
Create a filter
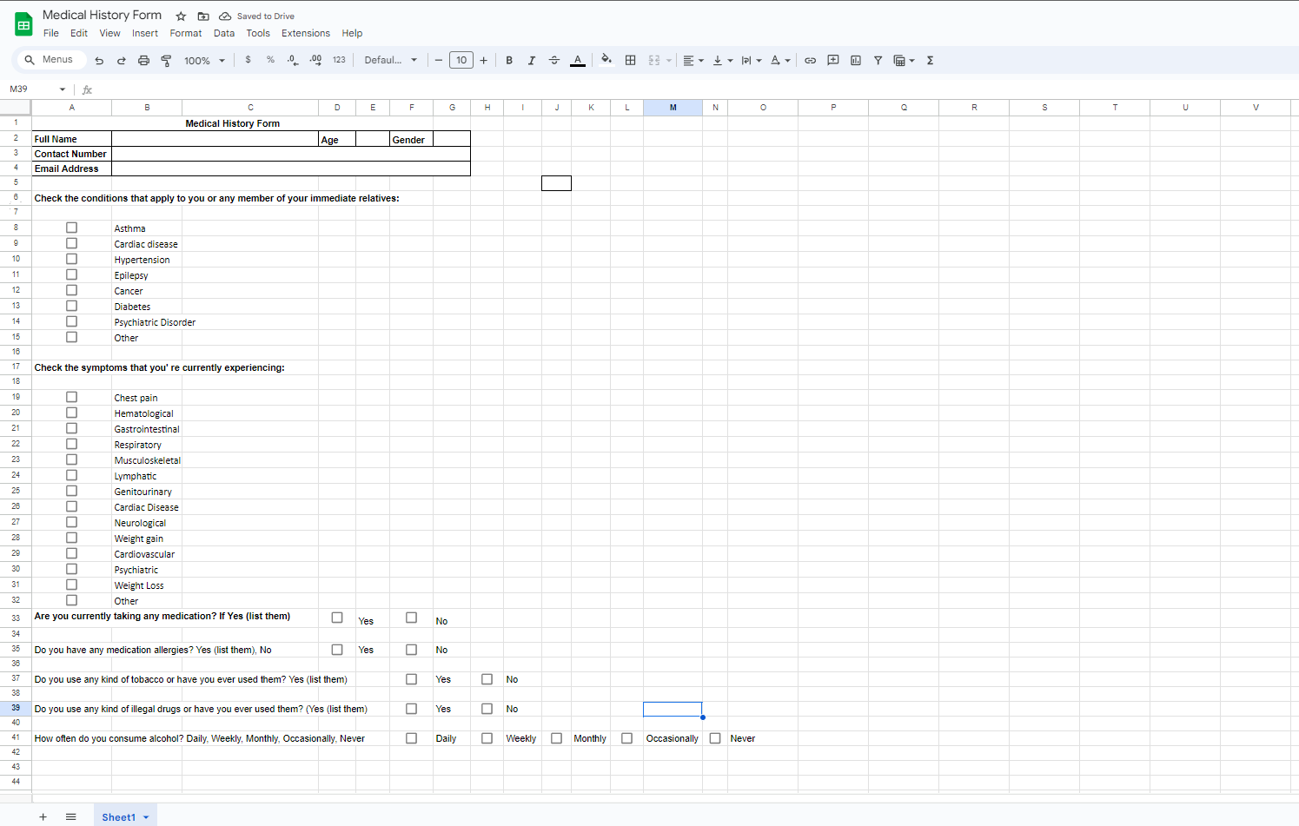coord(878,60)
